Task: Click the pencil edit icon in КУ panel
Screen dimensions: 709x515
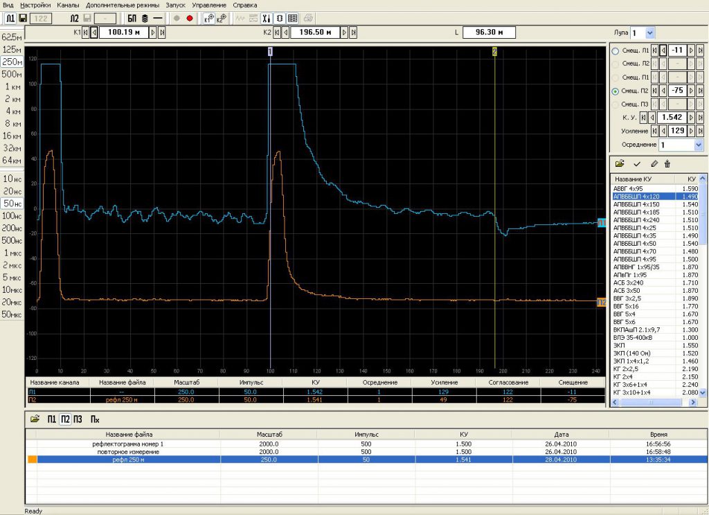Action: [654, 164]
